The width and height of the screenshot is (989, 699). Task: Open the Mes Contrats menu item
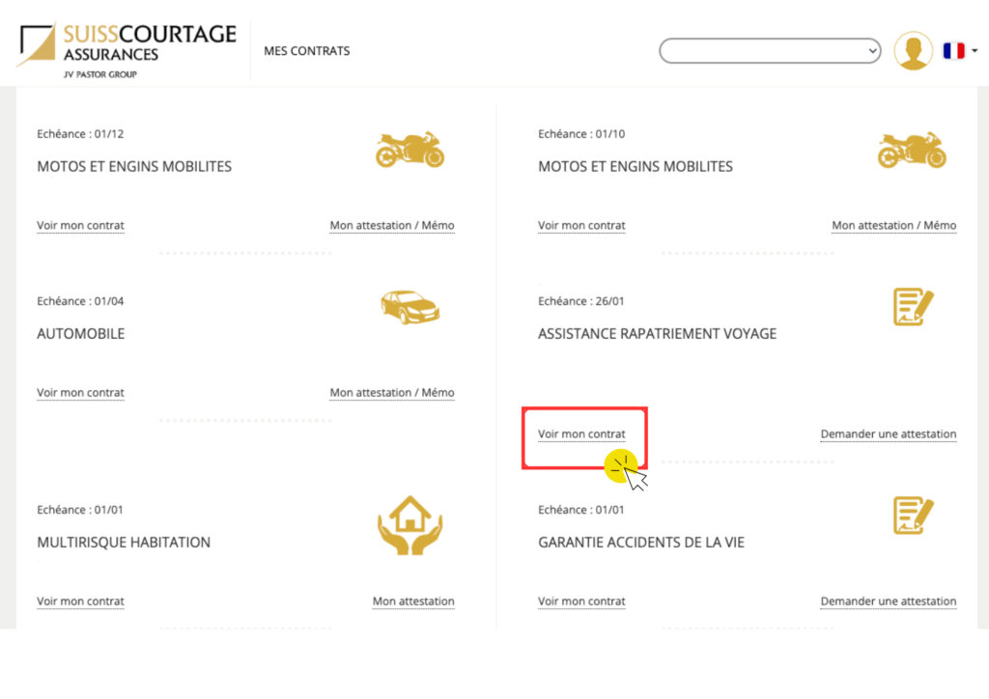coord(307,51)
